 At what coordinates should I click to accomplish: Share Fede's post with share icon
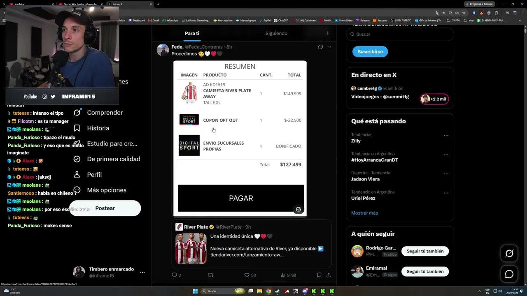pos(329,275)
